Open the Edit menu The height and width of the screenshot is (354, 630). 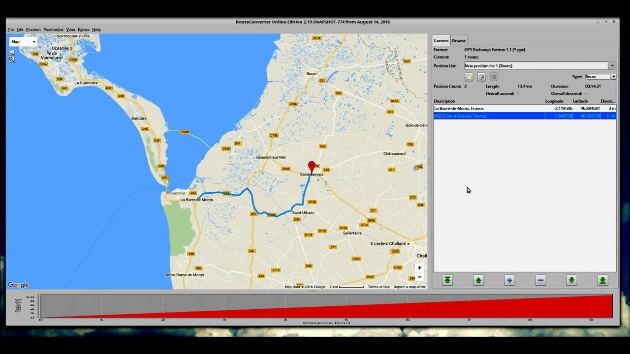(20, 29)
